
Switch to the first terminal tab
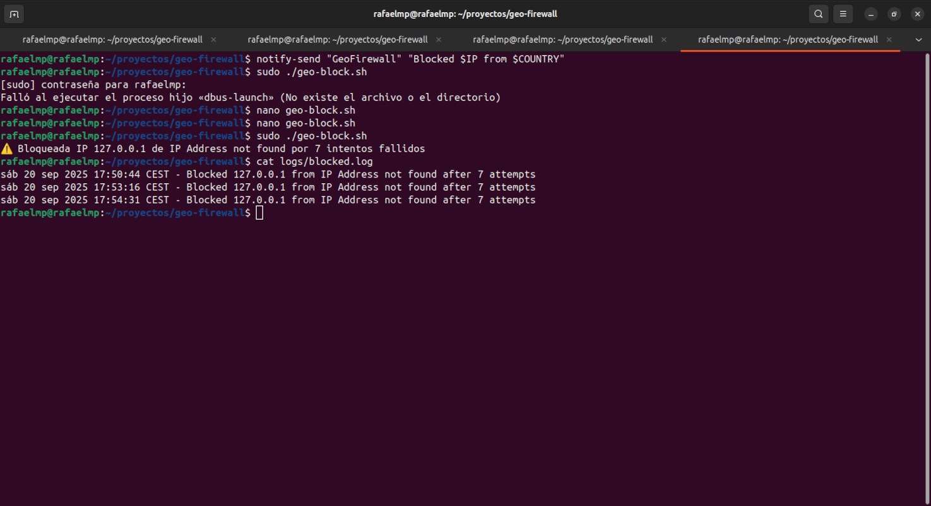click(x=112, y=39)
